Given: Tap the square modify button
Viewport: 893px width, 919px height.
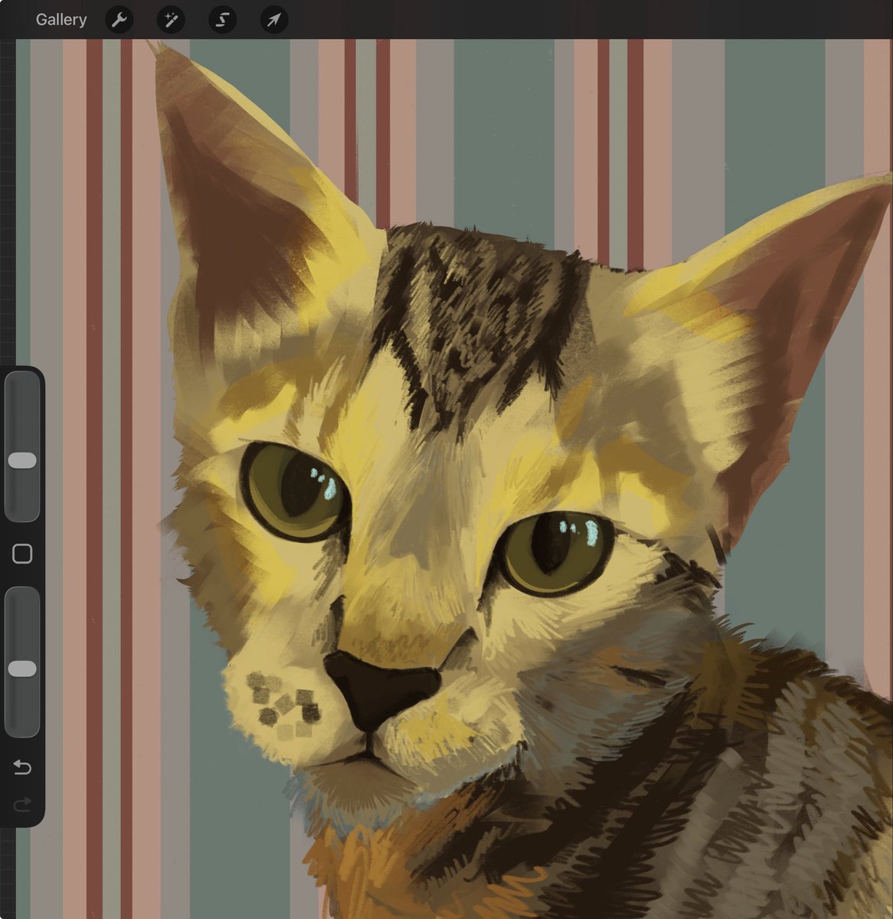Looking at the screenshot, I should pos(22,554).
